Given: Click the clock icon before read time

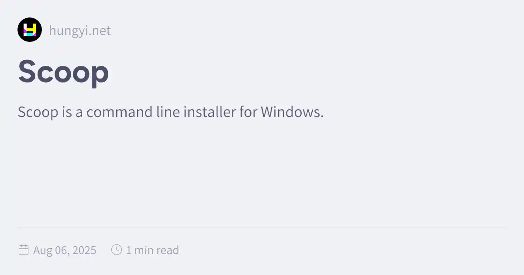Looking at the screenshot, I should (x=117, y=250).
